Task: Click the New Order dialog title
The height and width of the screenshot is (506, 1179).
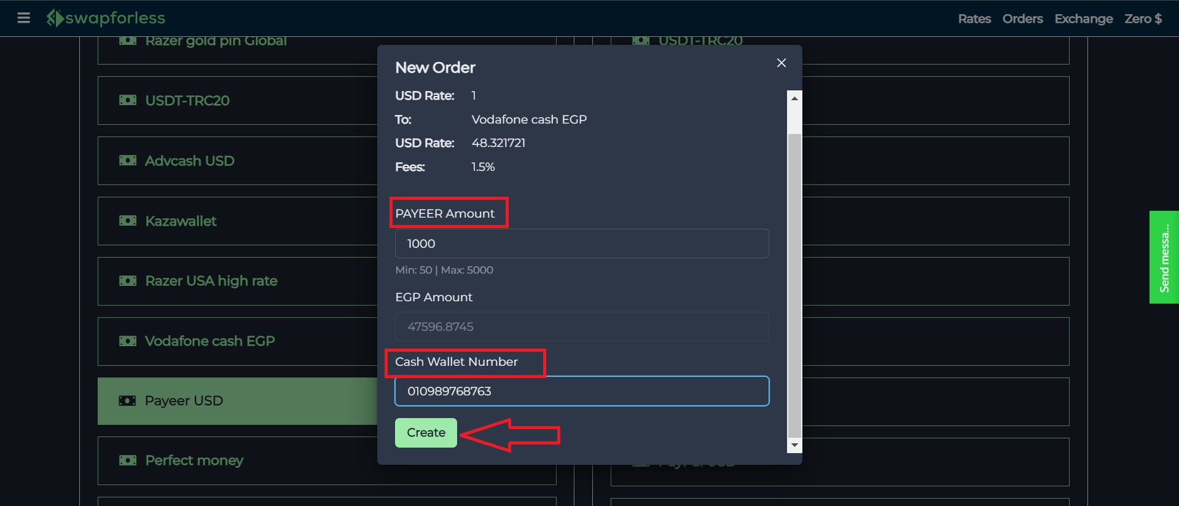Action: tap(435, 68)
